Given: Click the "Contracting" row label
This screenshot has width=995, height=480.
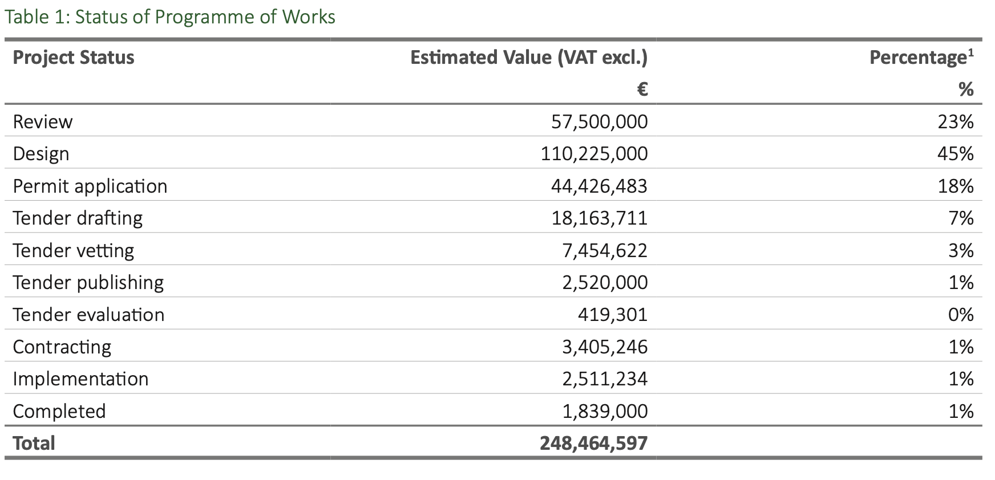Looking at the screenshot, I should 62,347.
